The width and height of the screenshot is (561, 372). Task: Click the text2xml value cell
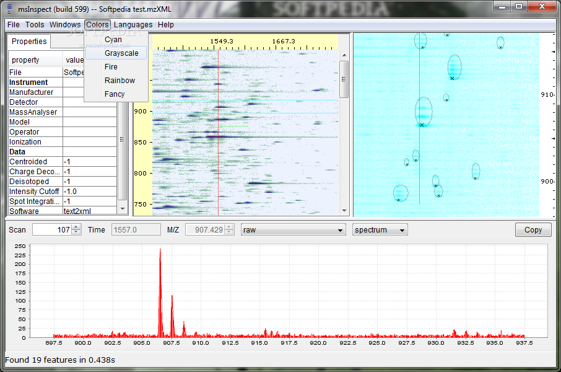(x=89, y=211)
